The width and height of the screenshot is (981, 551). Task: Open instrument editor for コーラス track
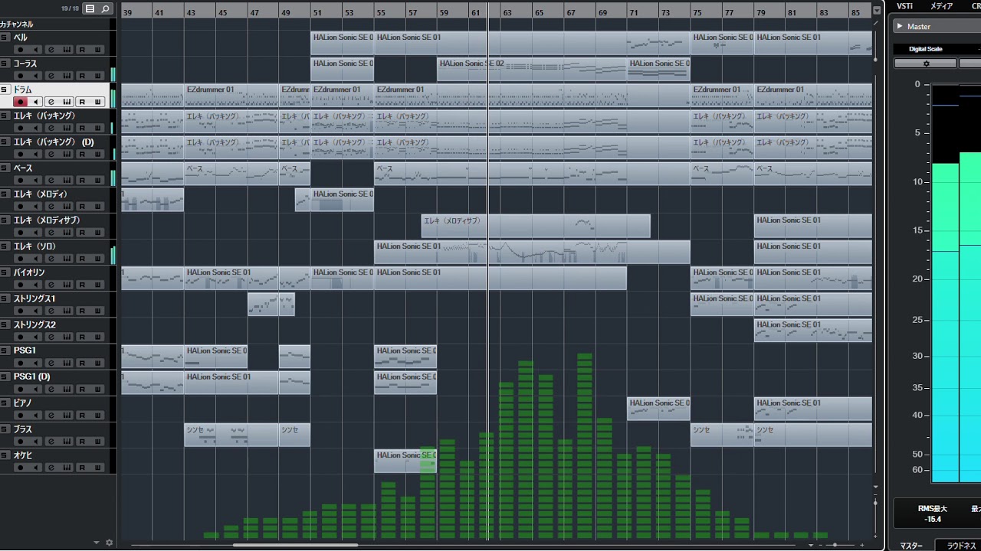(x=67, y=75)
